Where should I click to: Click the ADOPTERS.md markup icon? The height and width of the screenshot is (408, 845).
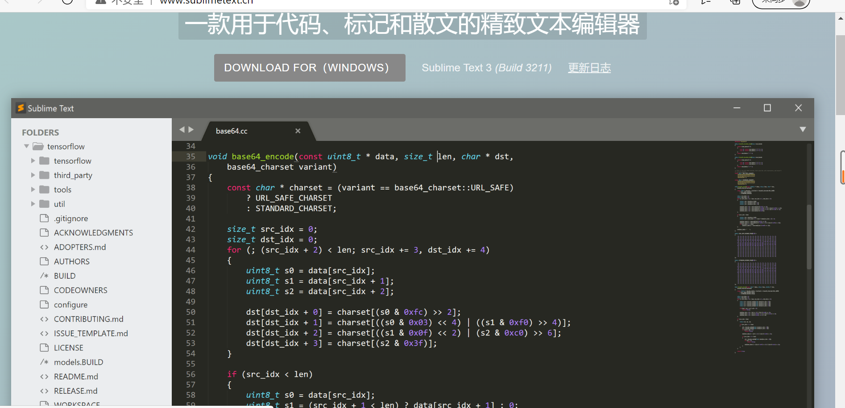point(44,247)
